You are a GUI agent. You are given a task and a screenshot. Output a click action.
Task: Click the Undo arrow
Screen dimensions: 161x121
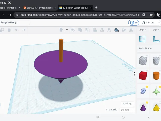[x=17, y=30]
